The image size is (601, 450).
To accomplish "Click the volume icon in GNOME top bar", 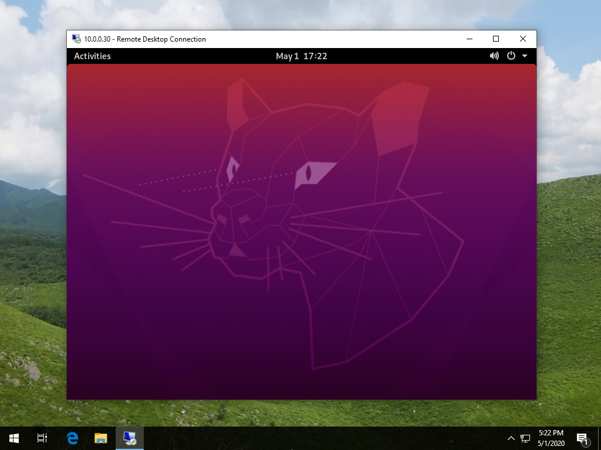I will [494, 56].
